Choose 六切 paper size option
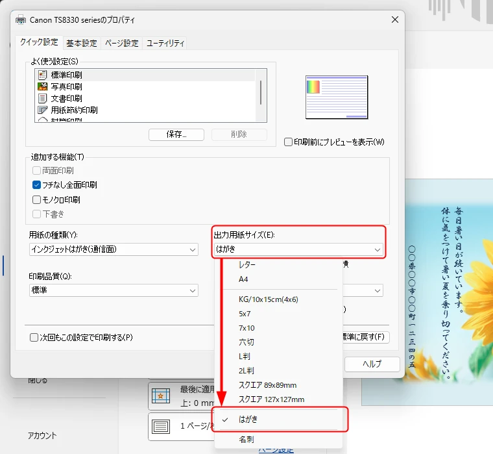The height and width of the screenshot is (454, 493). [278, 342]
